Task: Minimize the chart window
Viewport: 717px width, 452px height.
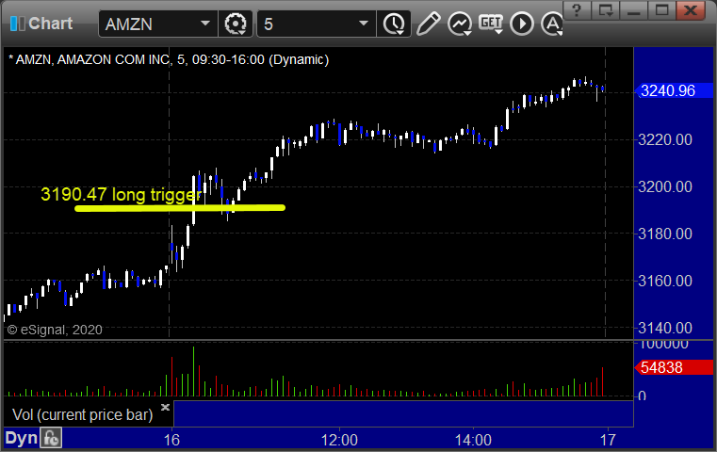Action: (634, 10)
